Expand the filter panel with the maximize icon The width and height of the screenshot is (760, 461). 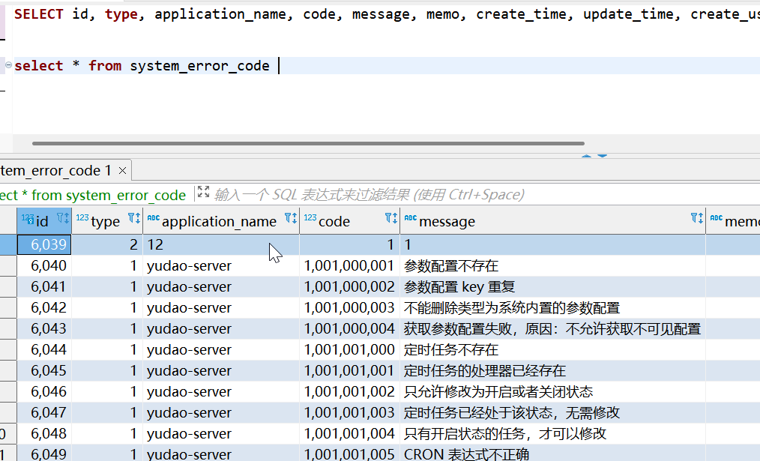[x=202, y=193]
